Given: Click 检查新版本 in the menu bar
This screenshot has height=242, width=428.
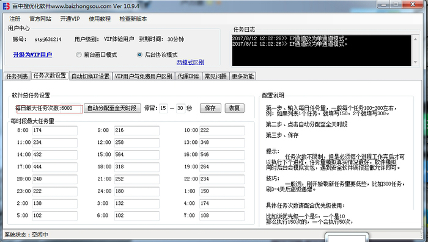Looking at the screenshot, I should [133, 19].
